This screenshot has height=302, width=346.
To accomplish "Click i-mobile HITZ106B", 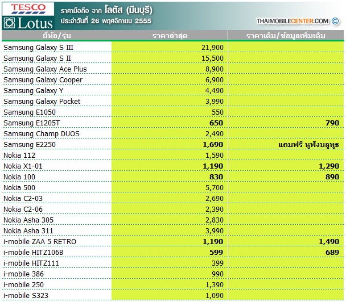I will click(34, 252).
